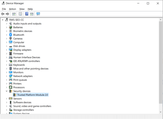The height and width of the screenshot is (119, 163).
Task: Select the Display adapters label
Action: (22, 50)
